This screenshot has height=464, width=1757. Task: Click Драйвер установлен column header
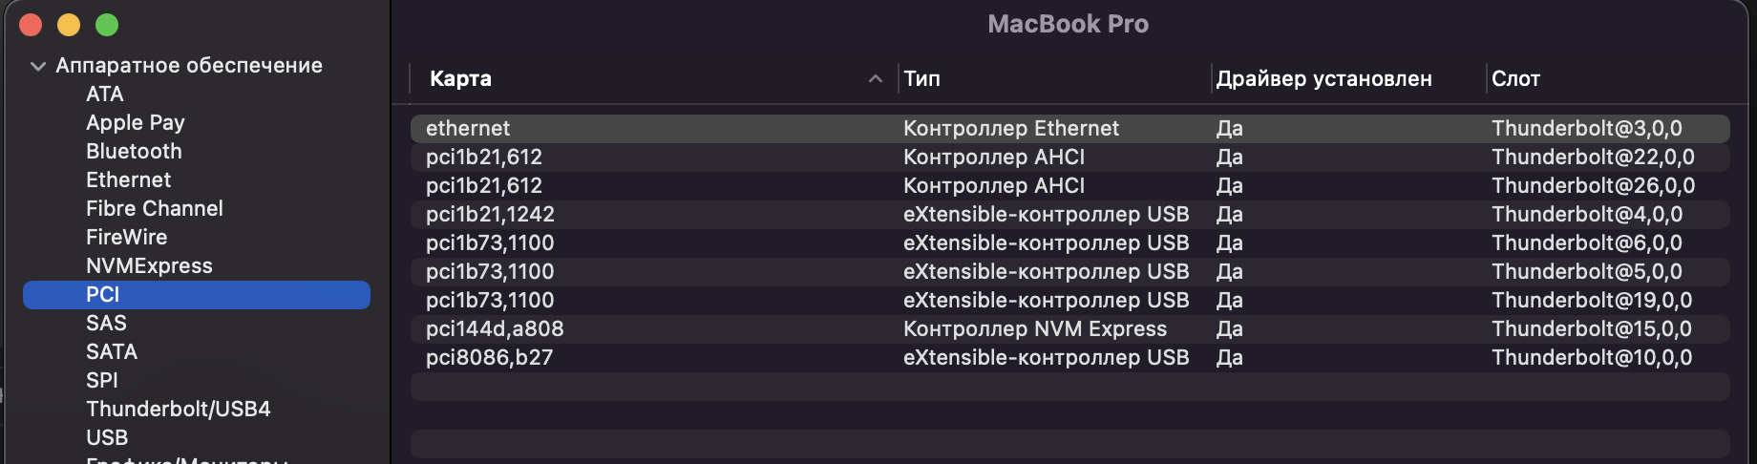[1323, 79]
